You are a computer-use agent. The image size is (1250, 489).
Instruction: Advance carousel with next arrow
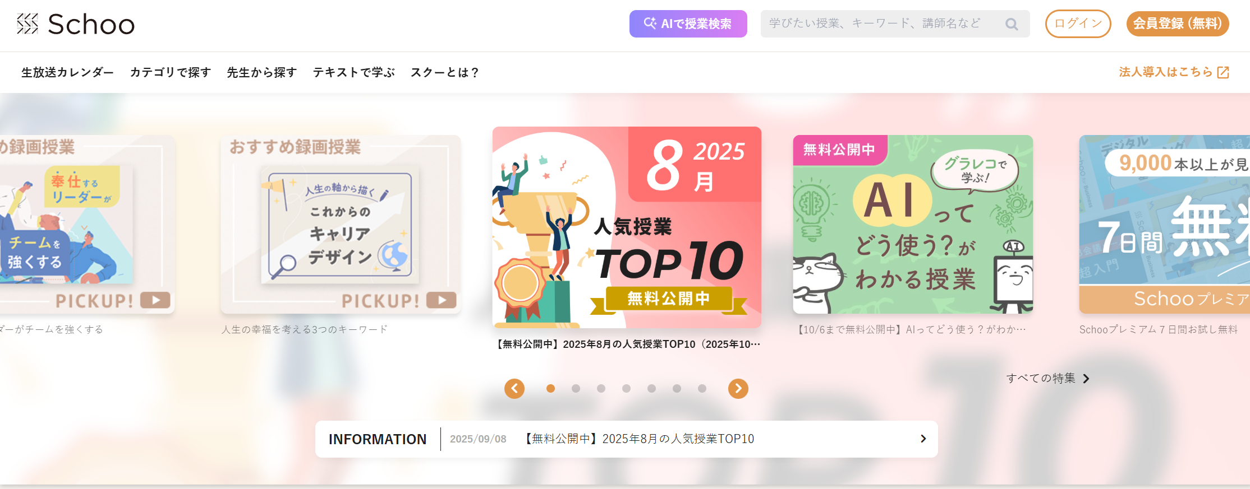[x=738, y=388]
